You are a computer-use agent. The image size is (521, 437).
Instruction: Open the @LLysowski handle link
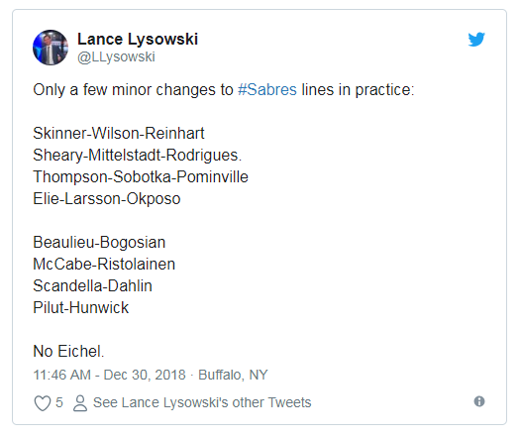(116, 57)
